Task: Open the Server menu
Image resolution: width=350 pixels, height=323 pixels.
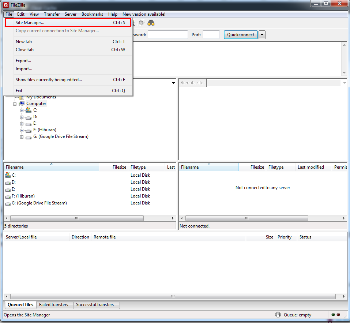Action: (x=71, y=14)
